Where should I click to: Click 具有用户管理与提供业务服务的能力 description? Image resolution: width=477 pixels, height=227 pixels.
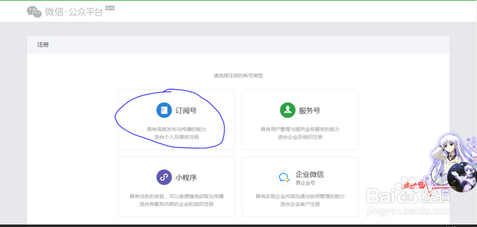coord(300,129)
